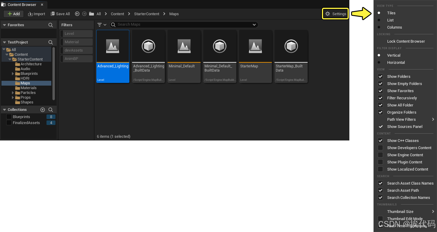
Task: Select the Minimal_Default_BuiltData asset
Action: (x=220, y=56)
